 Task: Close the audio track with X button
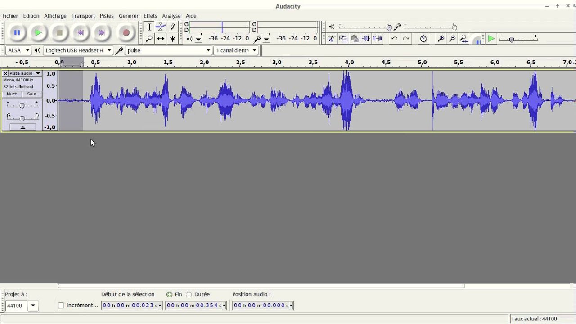click(x=5, y=73)
